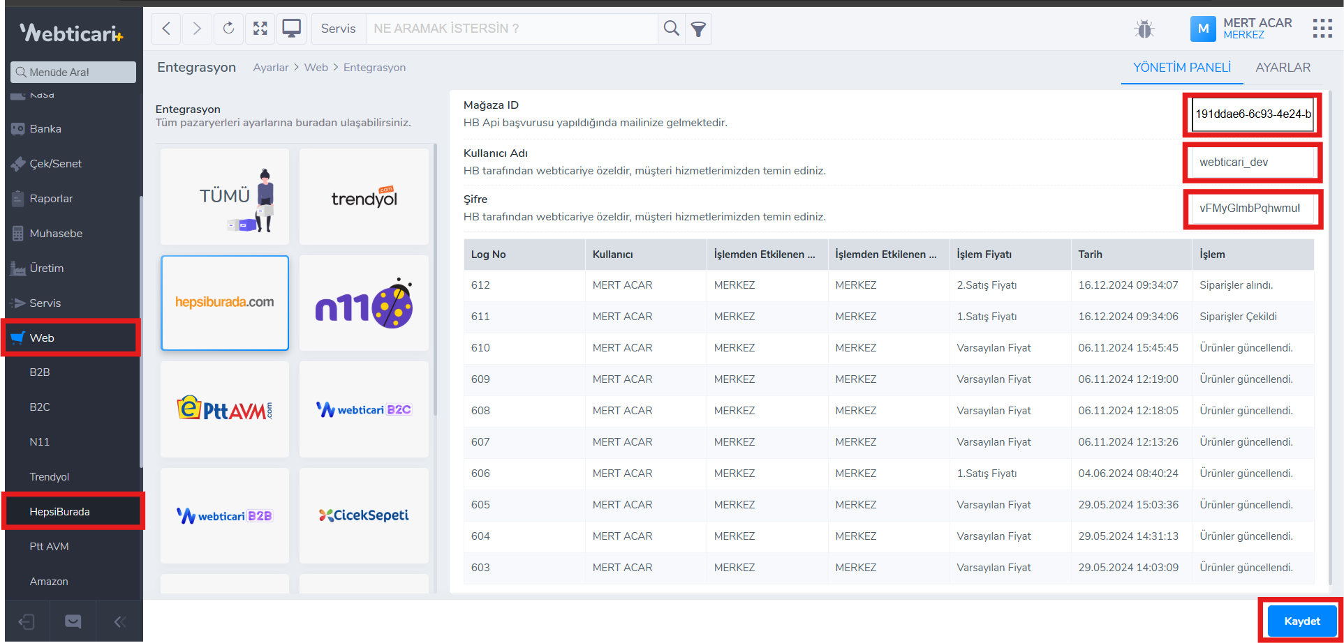Select the Trendyol marketplace tile
The image size is (1344, 643).
pyautogui.click(x=364, y=197)
